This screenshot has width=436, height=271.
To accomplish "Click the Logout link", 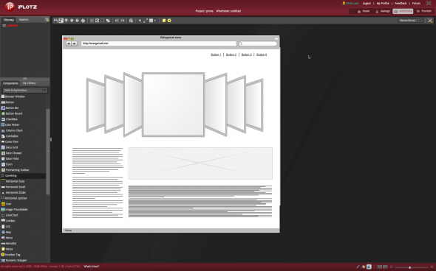I will pos(367,4).
